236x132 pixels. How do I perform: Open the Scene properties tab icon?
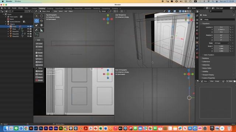coord(197,30)
